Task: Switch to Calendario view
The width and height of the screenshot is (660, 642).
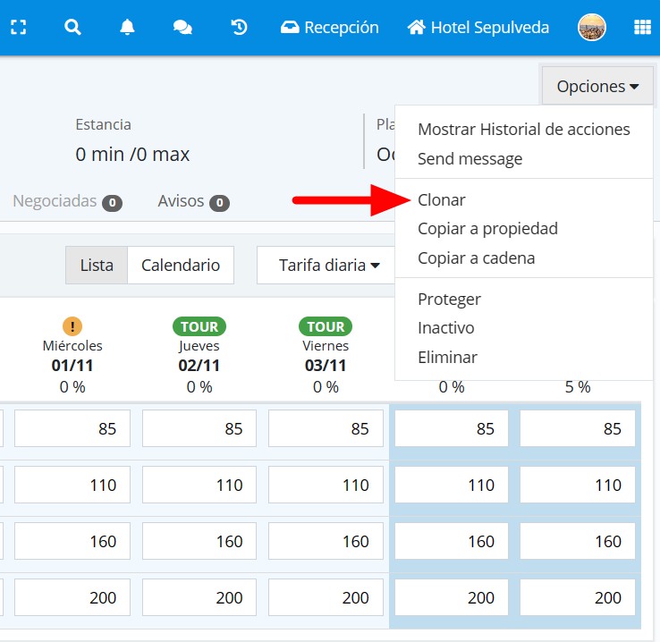Action: (x=181, y=266)
